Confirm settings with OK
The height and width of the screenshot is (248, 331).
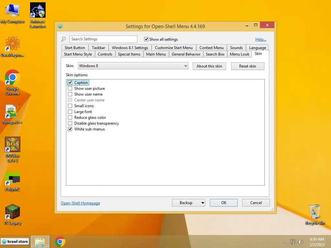224,203
